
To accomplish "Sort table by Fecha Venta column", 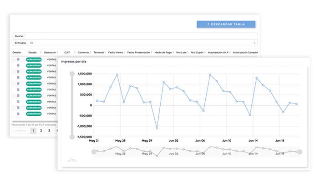I will click(115, 53).
